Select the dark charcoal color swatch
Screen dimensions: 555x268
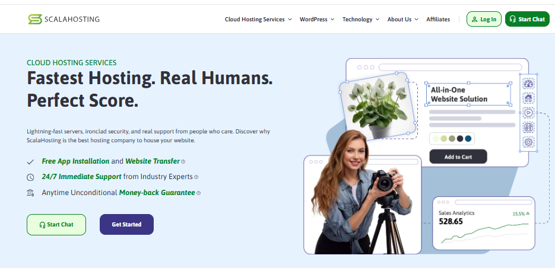[460, 139]
